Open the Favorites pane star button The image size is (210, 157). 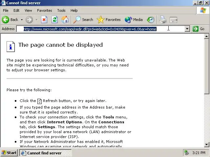pyautogui.click(x=109, y=20)
